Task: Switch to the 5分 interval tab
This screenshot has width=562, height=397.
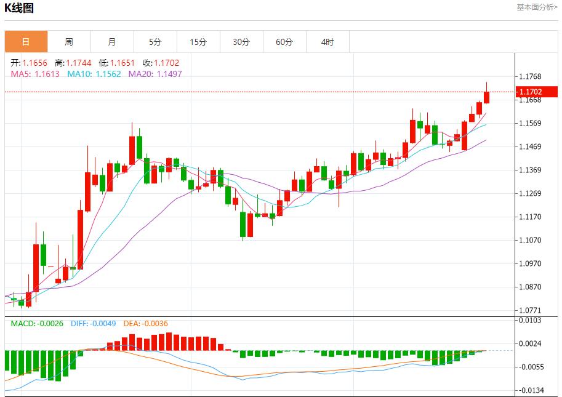Action: (x=155, y=42)
